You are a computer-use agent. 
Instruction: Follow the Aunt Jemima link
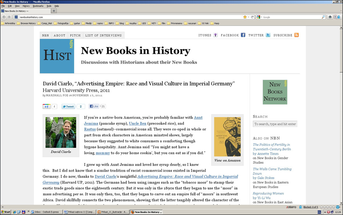click(198, 118)
